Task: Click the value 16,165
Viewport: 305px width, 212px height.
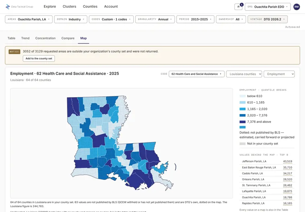Action: 287,203
